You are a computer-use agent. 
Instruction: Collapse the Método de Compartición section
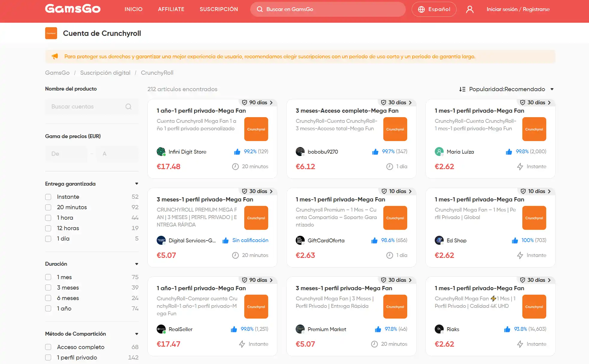(x=137, y=334)
